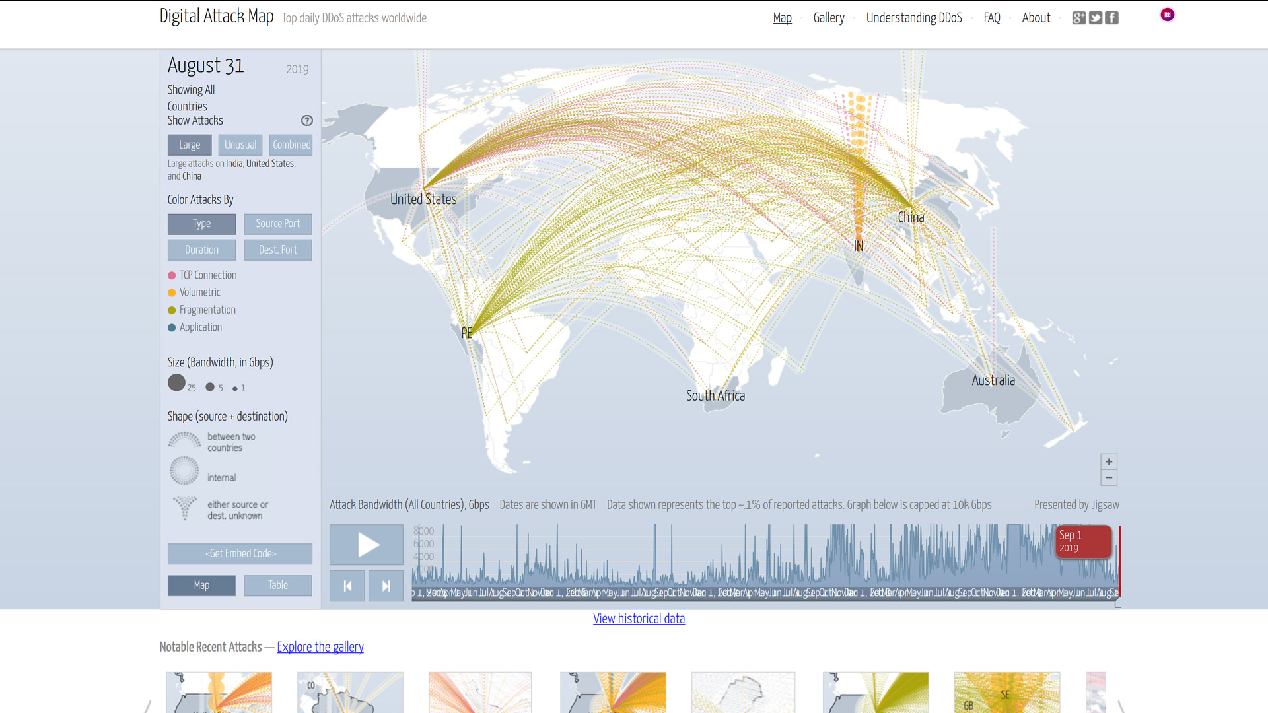Open the Gallery page
This screenshot has height=713, width=1268.
click(x=829, y=18)
